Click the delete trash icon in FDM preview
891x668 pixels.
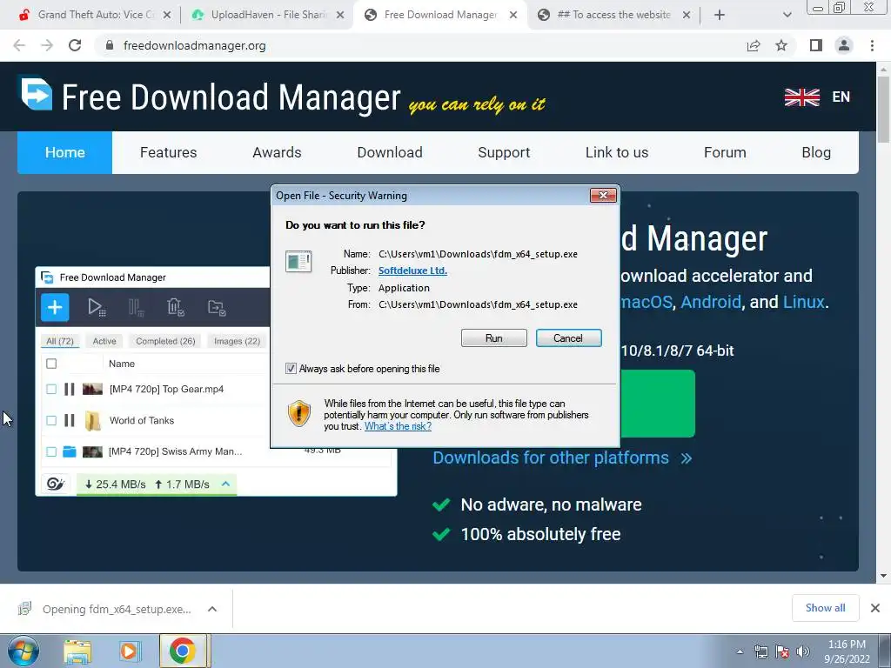click(x=175, y=307)
